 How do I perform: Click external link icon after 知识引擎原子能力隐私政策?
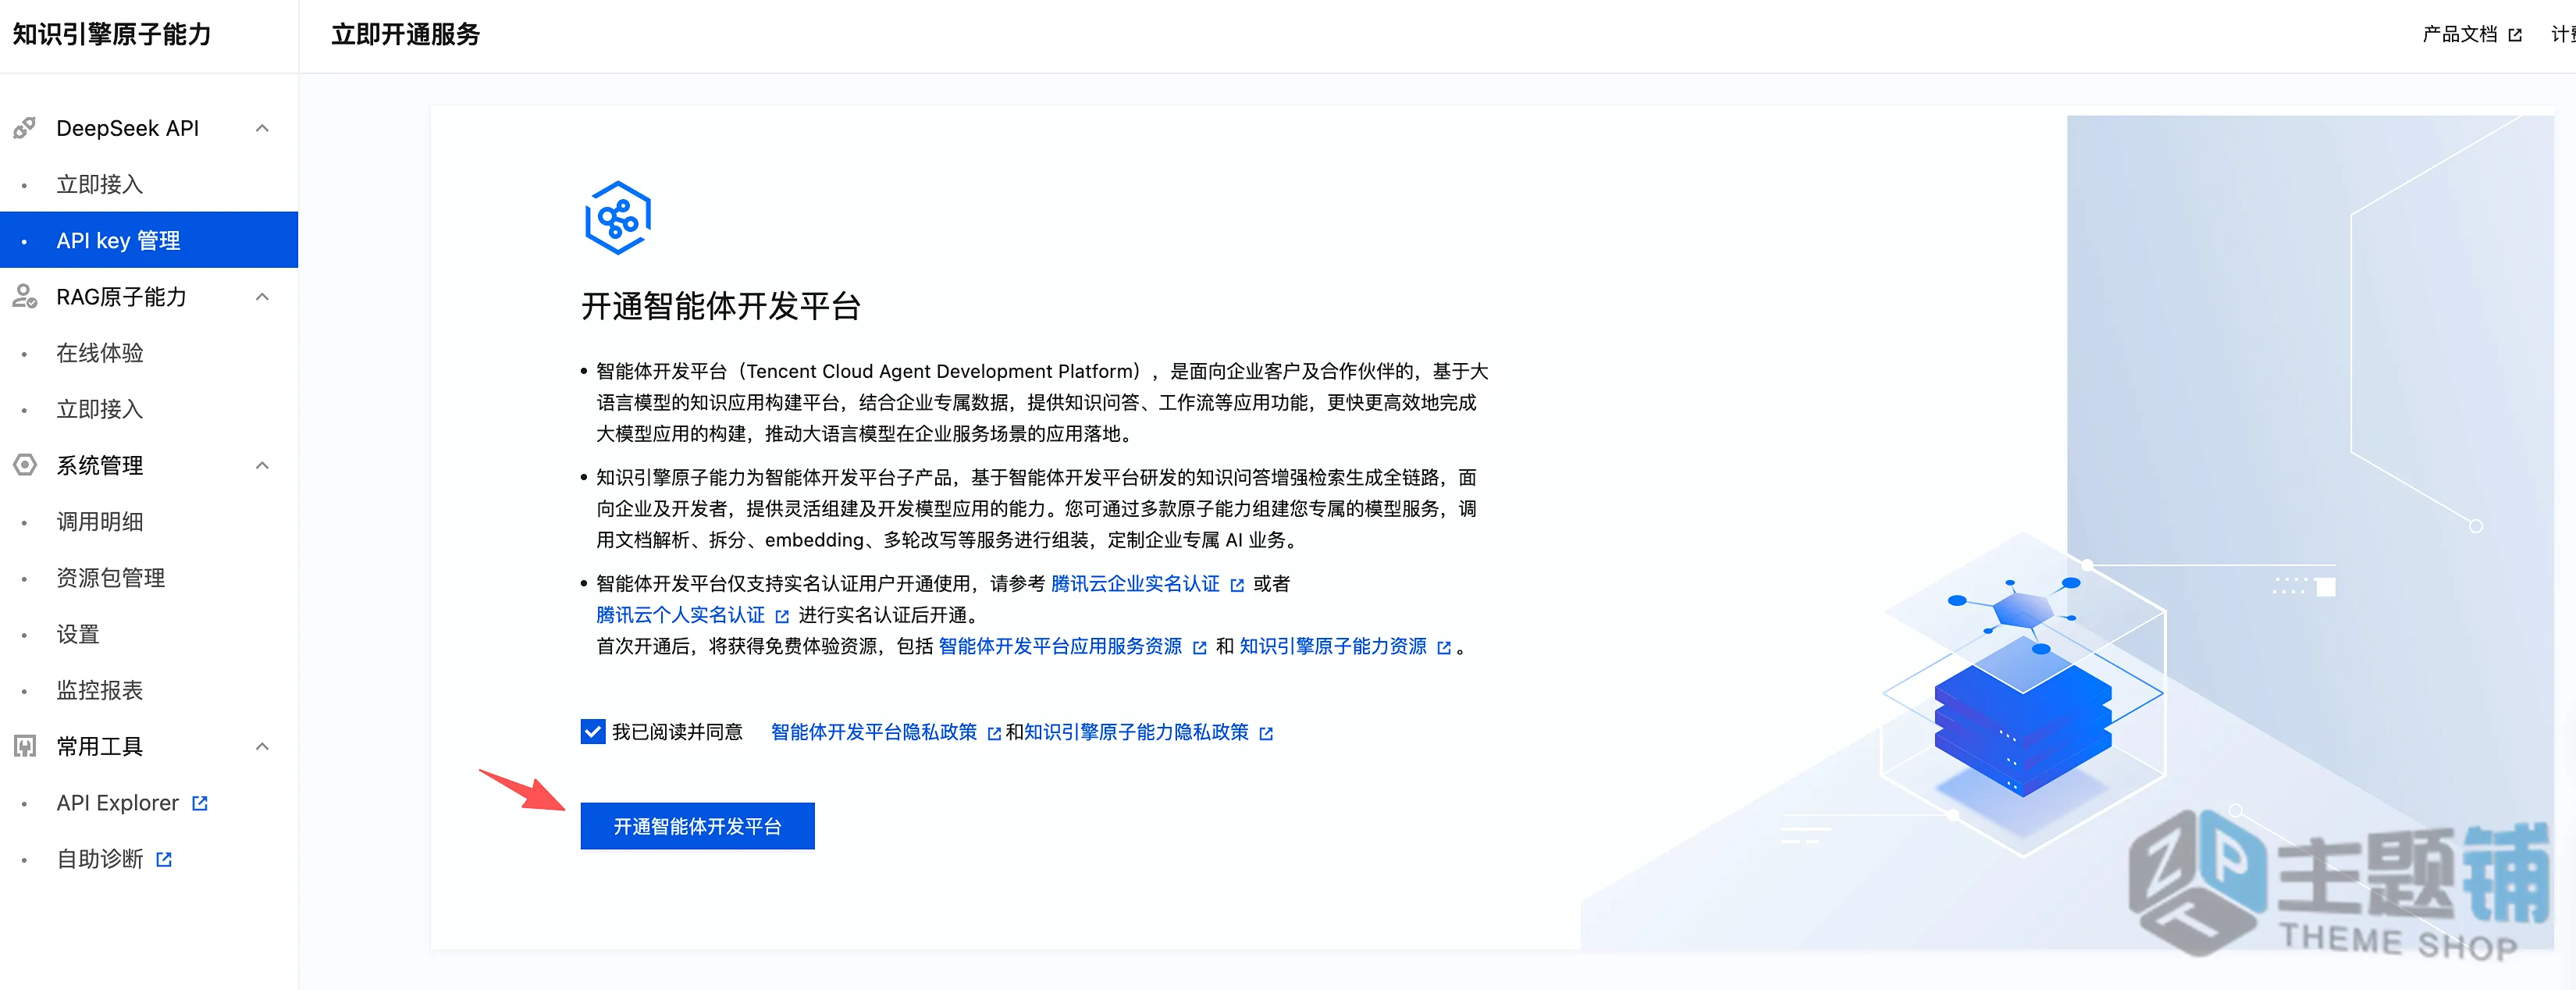point(1266,734)
